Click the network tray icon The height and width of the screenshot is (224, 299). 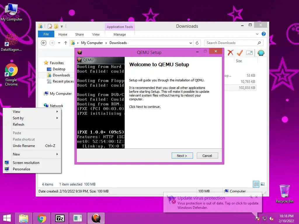(x=265, y=218)
